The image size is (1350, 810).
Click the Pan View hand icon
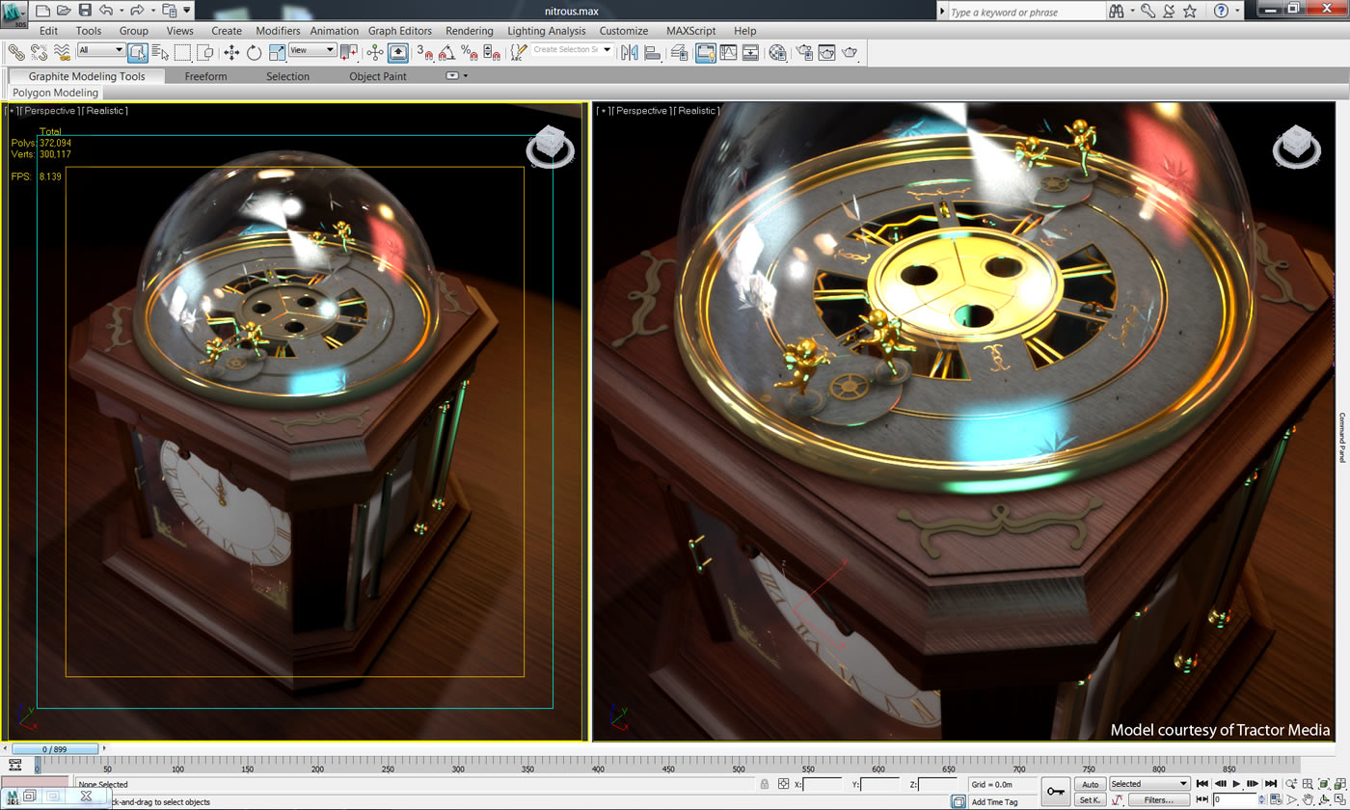[1309, 800]
